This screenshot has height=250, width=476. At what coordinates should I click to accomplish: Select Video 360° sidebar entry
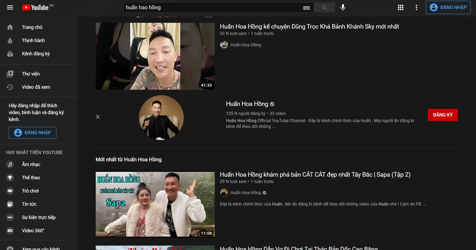coord(39,231)
